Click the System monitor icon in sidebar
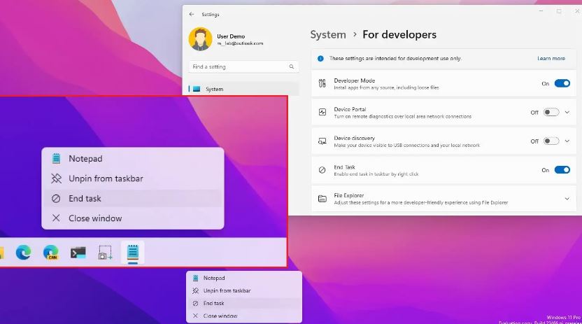 click(197, 89)
